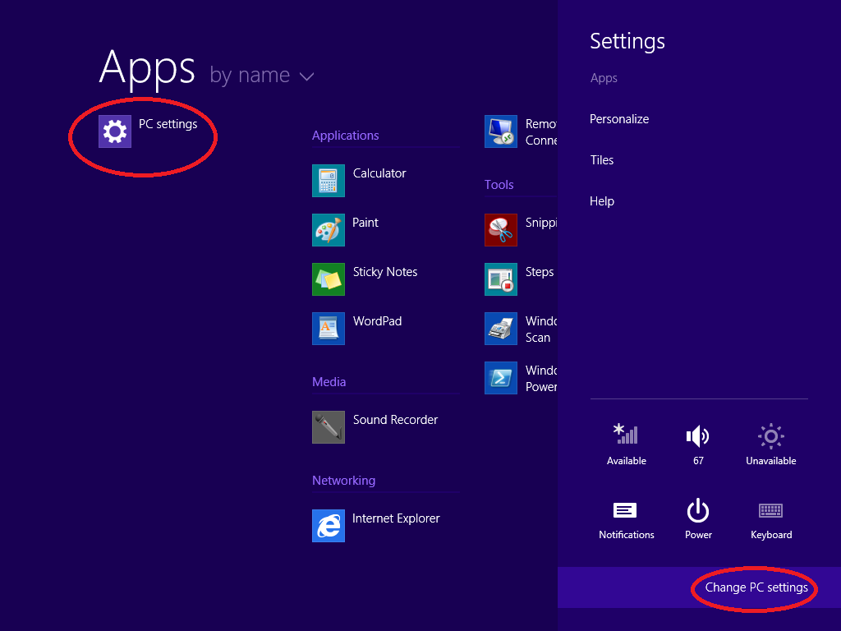
Task: Open Snipping Tool scissors icon
Action: (501, 230)
